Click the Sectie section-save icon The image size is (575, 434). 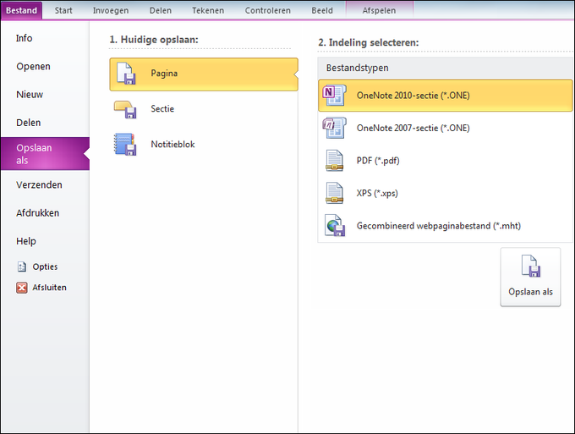[x=125, y=109]
